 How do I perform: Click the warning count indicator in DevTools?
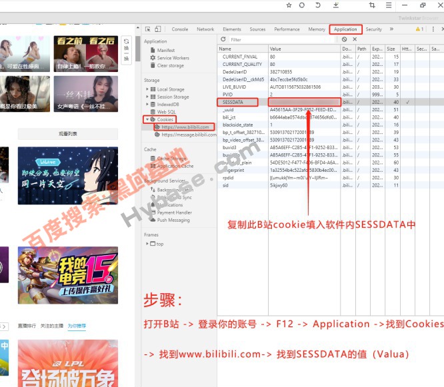(x=419, y=29)
